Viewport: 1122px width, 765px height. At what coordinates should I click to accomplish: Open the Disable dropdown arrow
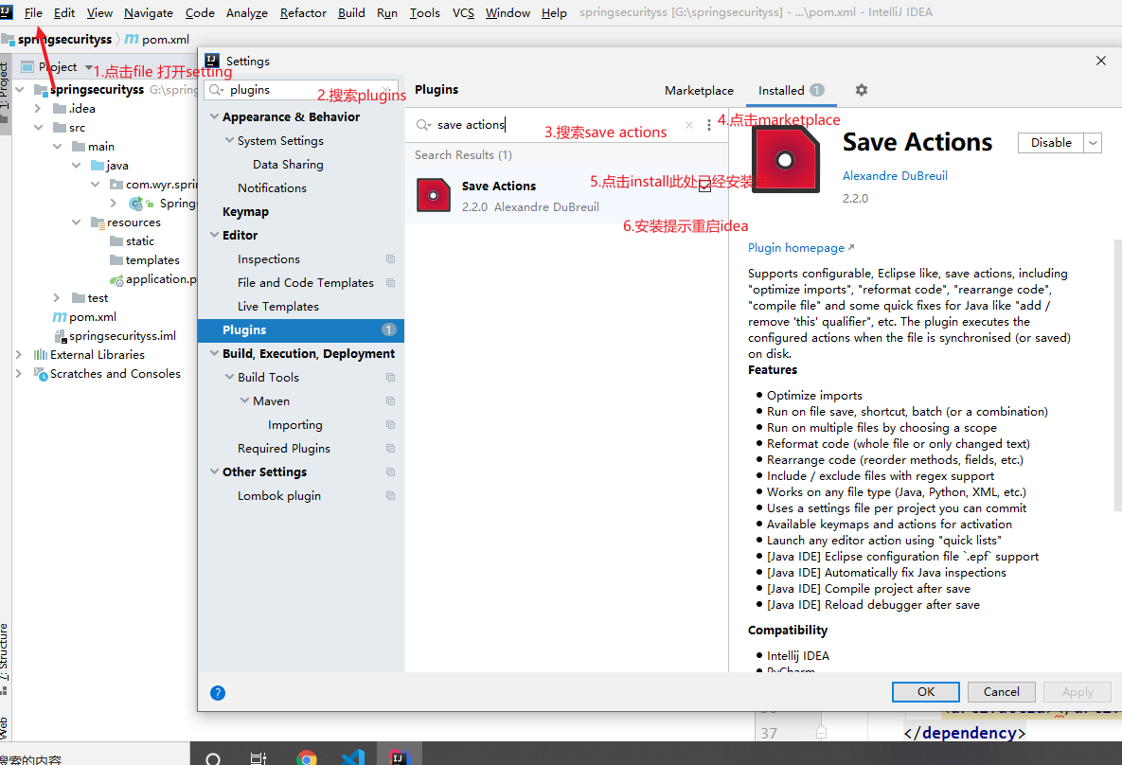click(1093, 143)
